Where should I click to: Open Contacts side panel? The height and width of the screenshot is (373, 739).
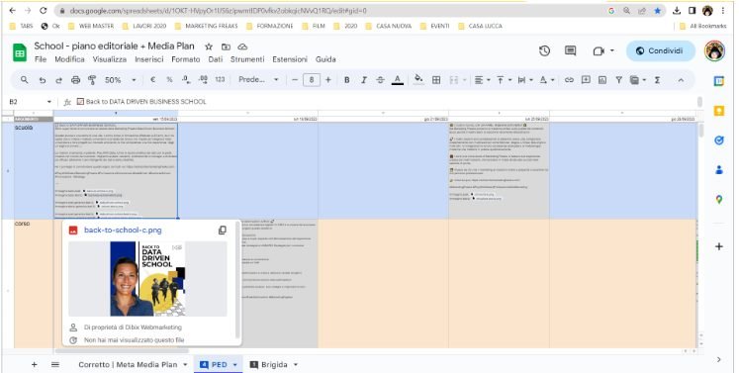pos(719,170)
